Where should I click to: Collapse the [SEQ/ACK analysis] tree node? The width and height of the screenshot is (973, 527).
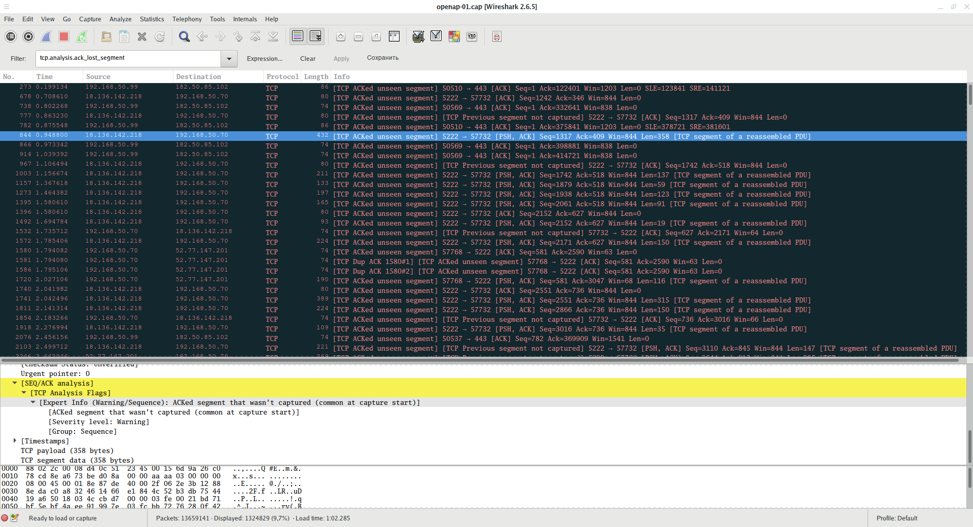pos(15,384)
